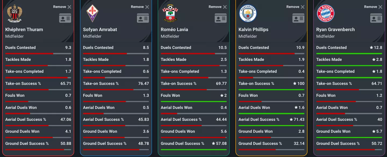
Task: Click the Bayern Munich club crest
Action: coord(325,13)
